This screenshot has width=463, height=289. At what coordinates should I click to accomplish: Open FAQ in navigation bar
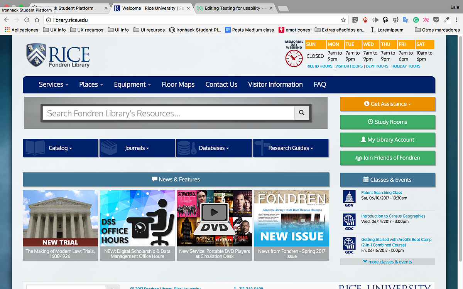pos(320,84)
